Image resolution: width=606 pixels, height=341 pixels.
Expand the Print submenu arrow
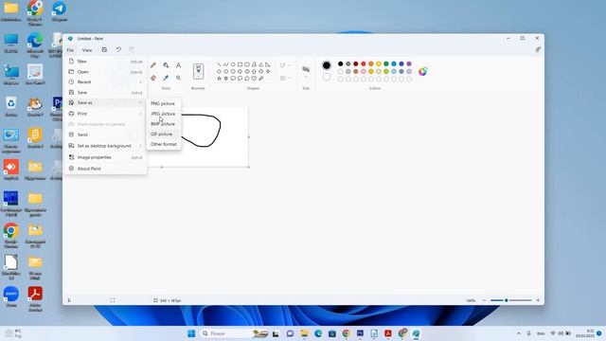[140, 114]
